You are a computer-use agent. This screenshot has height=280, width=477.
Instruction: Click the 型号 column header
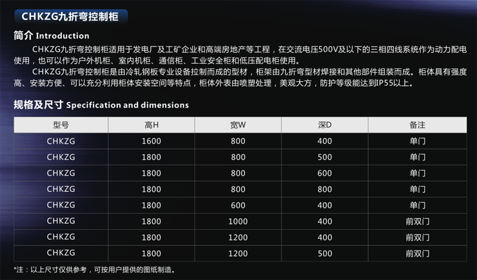[61, 124]
